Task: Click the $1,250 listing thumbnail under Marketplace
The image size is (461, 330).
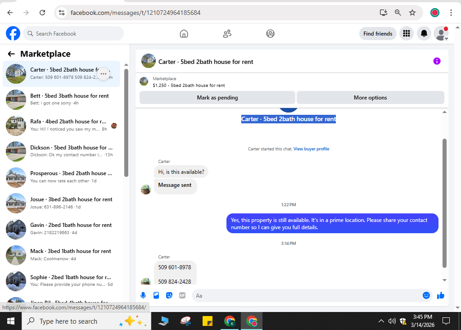Action: point(144,81)
